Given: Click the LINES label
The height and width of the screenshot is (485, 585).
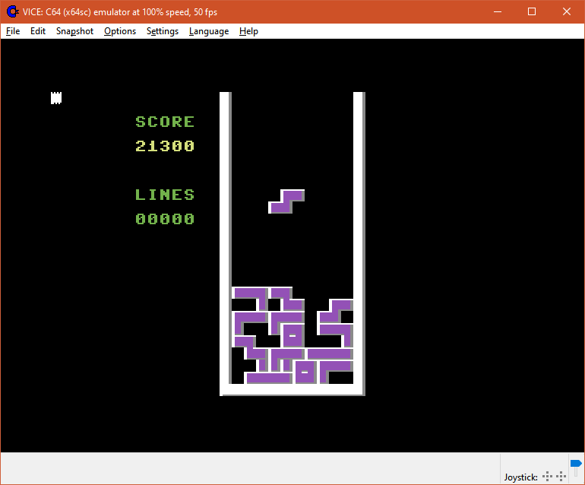Looking at the screenshot, I should coord(165,195).
